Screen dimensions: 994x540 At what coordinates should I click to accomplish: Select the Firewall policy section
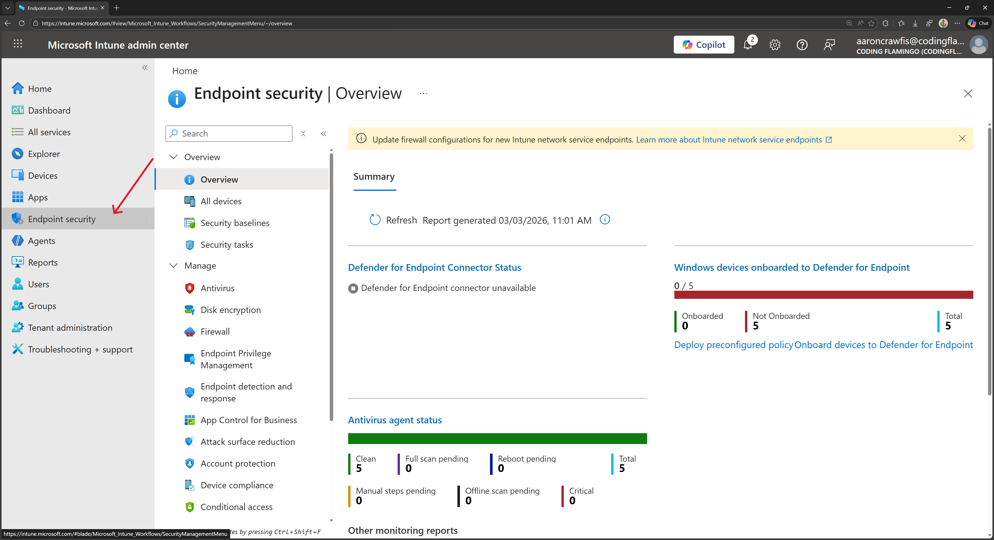coord(215,331)
